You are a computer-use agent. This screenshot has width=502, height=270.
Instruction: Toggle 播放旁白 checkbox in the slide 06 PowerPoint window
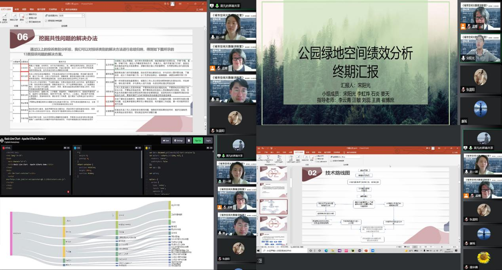[x=27, y=15]
